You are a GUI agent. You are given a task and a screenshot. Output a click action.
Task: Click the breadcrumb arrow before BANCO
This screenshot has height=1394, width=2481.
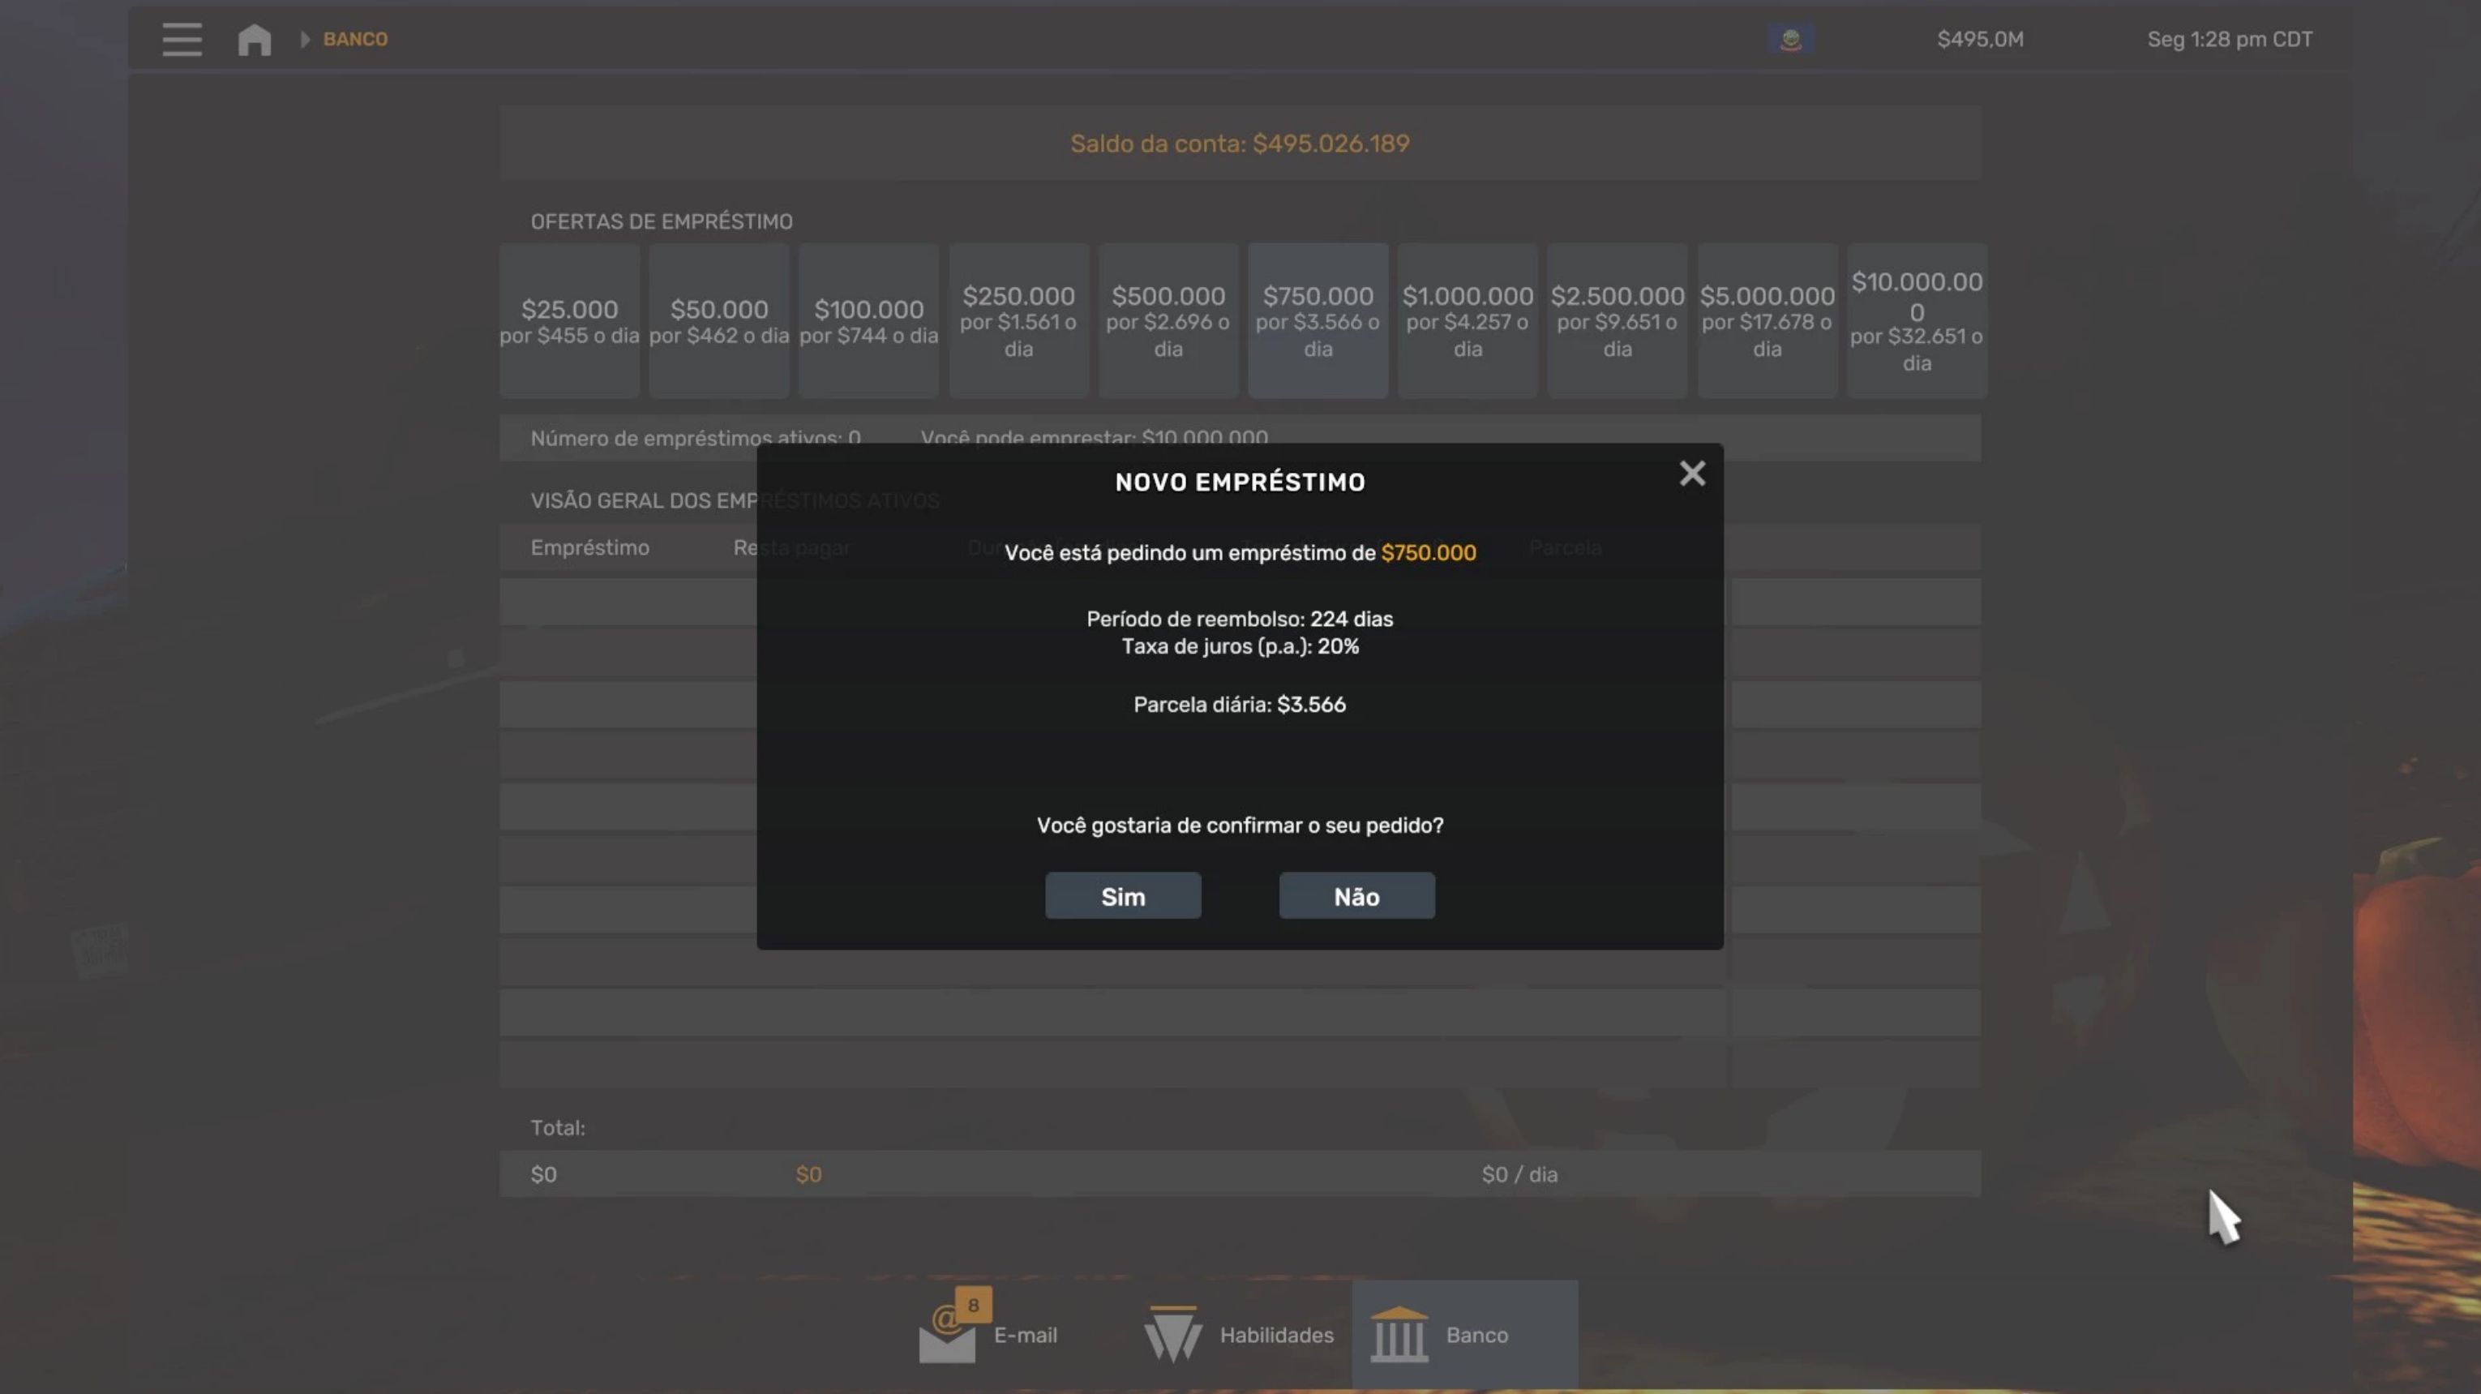pos(306,40)
